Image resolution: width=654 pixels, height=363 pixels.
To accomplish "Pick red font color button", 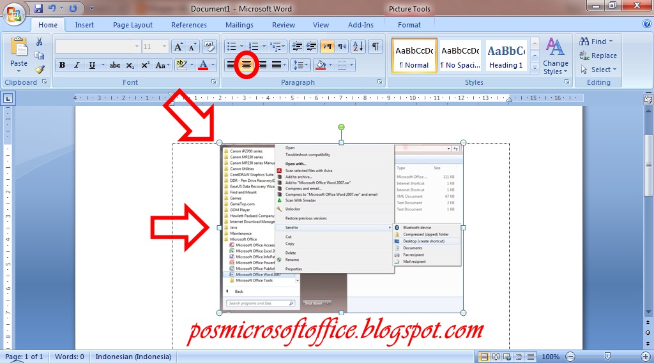I will click(203, 65).
